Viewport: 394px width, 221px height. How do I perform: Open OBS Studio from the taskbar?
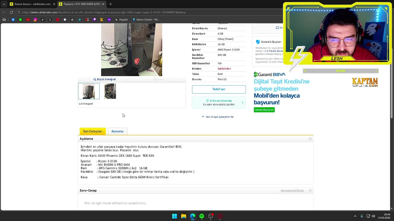pos(211,216)
